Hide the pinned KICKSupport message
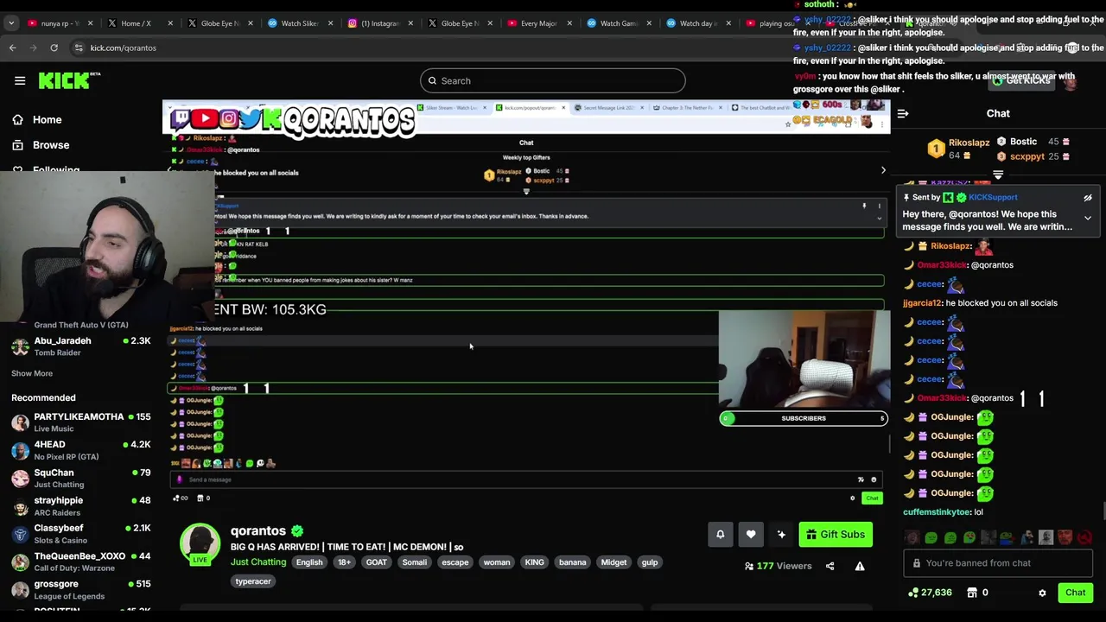The height and width of the screenshot is (622, 1106). (1088, 198)
